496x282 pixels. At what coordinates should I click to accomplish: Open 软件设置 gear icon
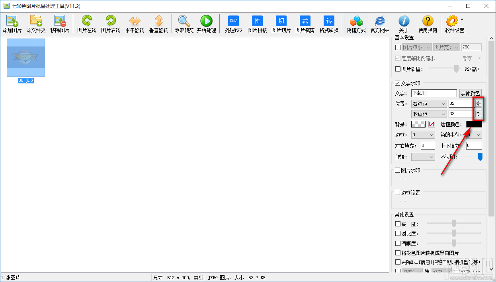[x=452, y=21]
